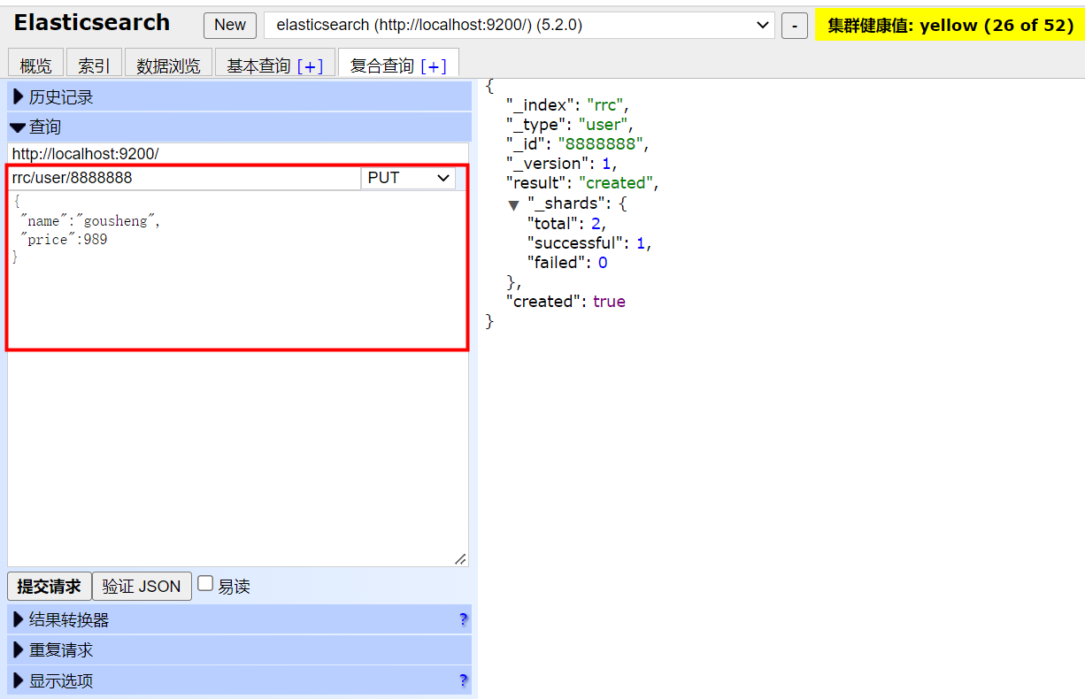Expand the 重复请求 section
The width and height of the screenshot is (1085, 699).
(240, 649)
